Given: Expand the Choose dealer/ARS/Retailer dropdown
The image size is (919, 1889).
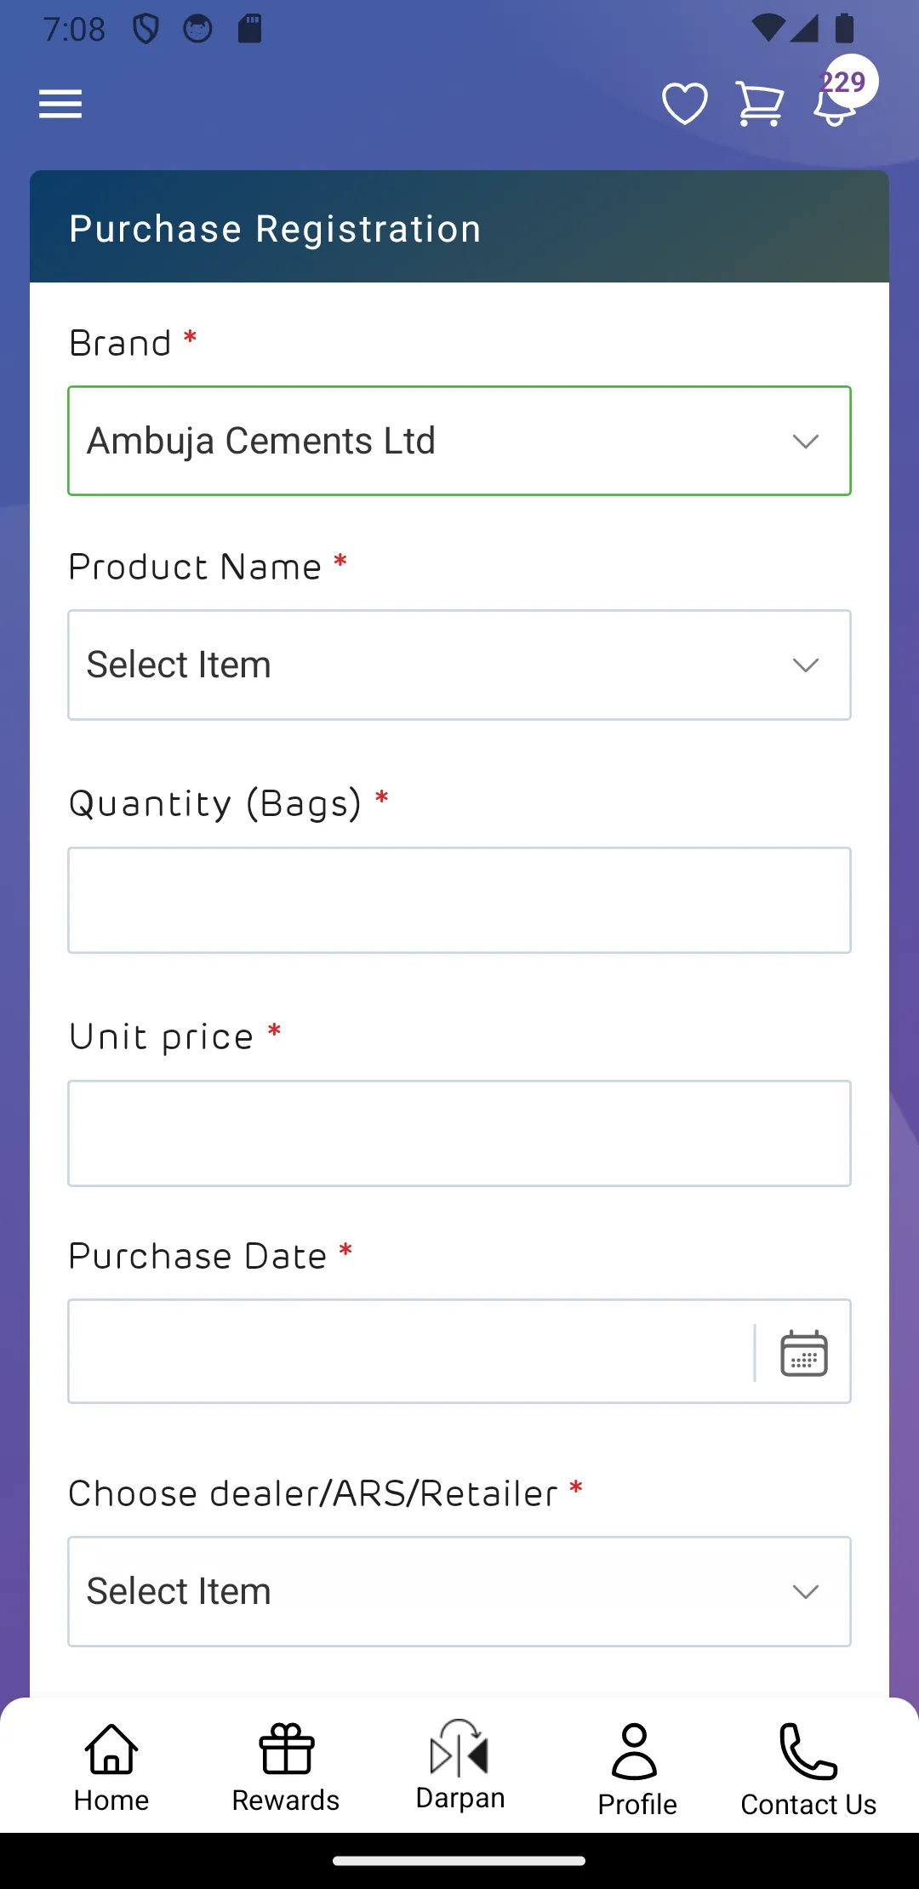Looking at the screenshot, I should coord(459,1591).
